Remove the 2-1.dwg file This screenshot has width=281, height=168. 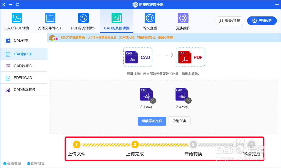tap(153, 100)
